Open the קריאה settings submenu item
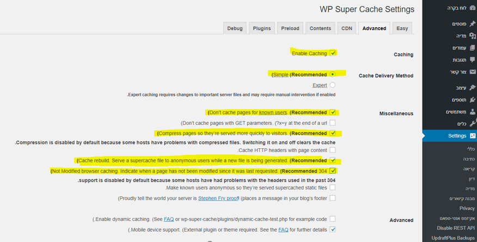This screenshot has width=477, height=242. (x=469, y=169)
